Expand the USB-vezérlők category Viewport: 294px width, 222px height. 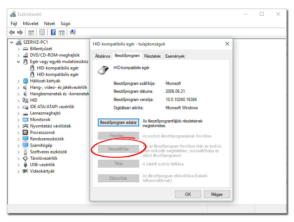pyautogui.click(x=19, y=165)
